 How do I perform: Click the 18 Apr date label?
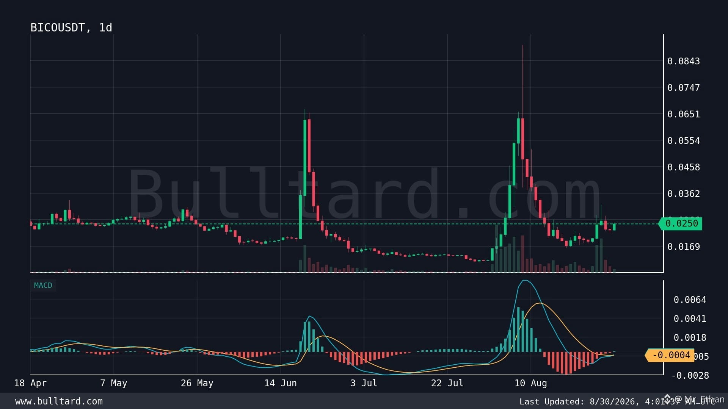30,383
